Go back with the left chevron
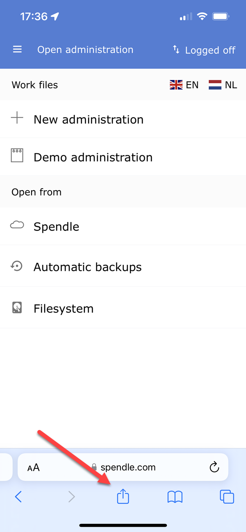The image size is (246, 532). 18,497
